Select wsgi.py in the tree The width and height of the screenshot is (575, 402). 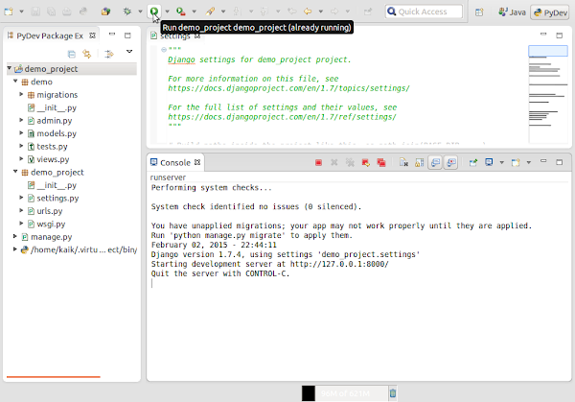(51, 224)
